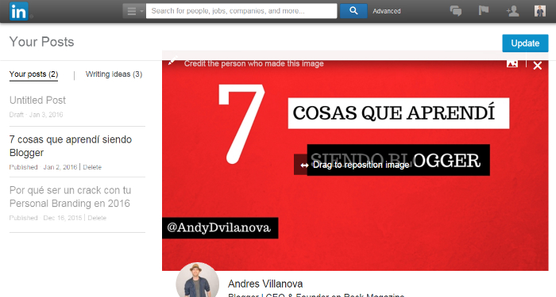556x297 pixels.
Task: Open the Personal Branding en 2016 post
Action: point(70,196)
